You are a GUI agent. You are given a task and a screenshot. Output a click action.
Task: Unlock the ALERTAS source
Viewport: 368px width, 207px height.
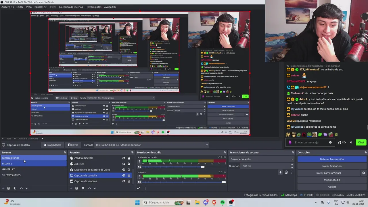[x=129, y=164]
